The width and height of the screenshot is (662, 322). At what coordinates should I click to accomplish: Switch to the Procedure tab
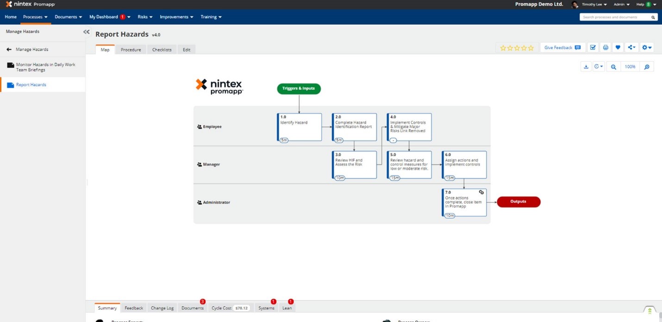(x=131, y=50)
